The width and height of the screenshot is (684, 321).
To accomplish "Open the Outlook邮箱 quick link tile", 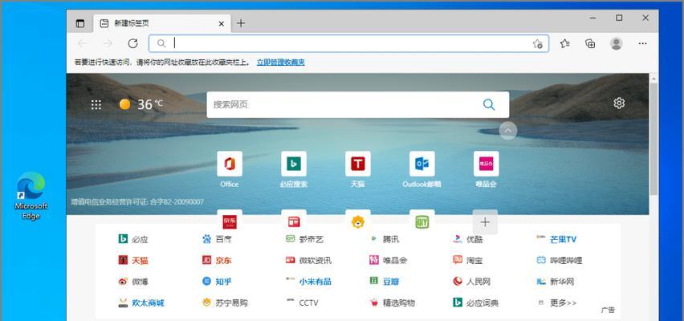I will point(421,169).
